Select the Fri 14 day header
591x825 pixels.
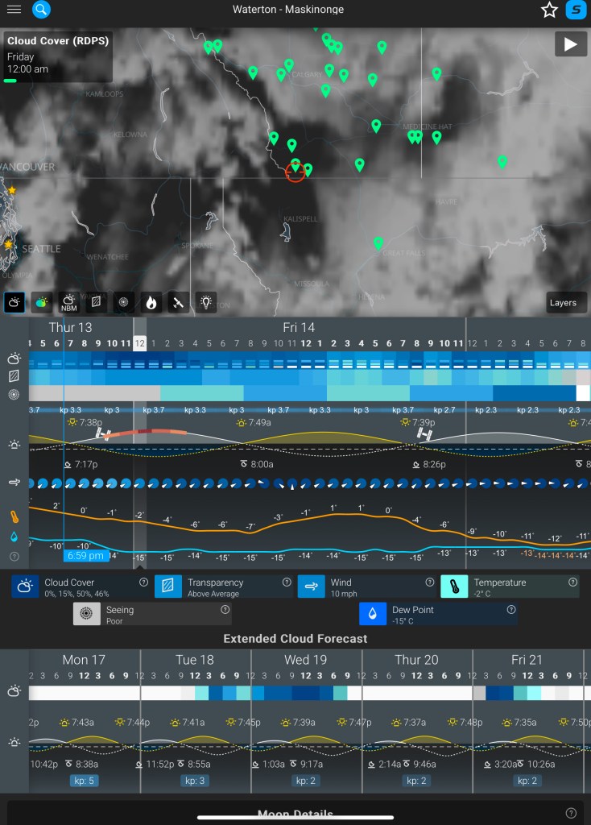point(299,327)
